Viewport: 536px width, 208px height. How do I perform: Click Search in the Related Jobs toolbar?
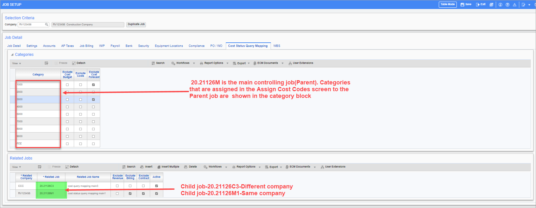pos(129,167)
